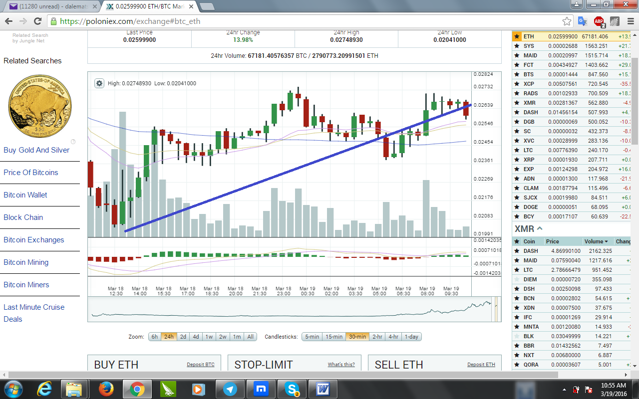Reload the Poloniex page
639x399 pixels.
(x=37, y=21)
